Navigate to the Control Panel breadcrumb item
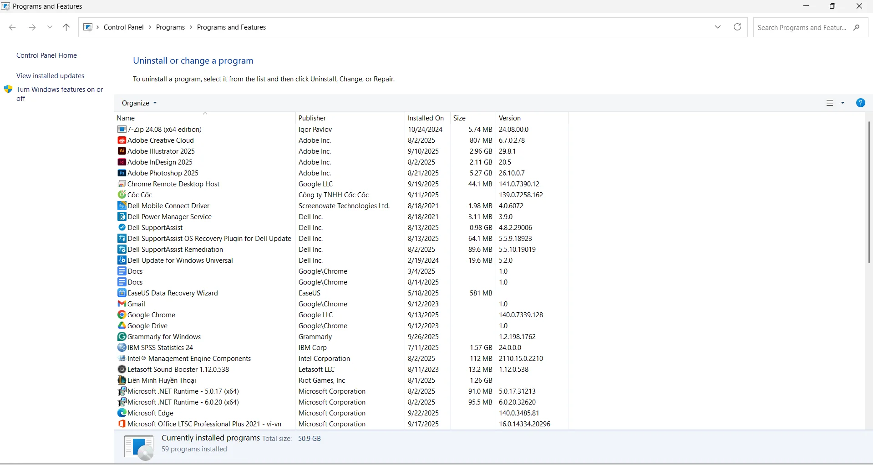This screenshot has height=465, width=873. pos(123,27)
